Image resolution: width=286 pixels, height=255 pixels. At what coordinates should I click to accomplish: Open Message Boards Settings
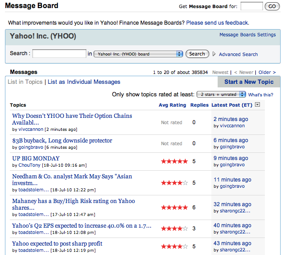(247, 35)
